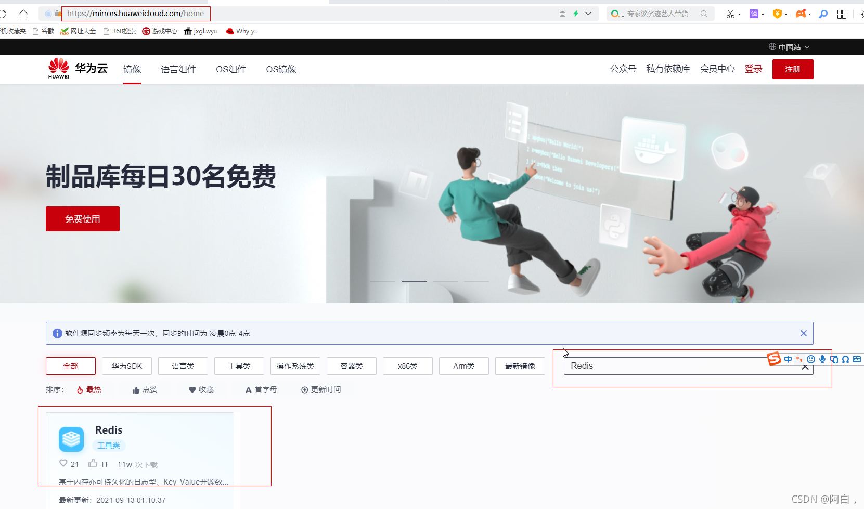Open the 公众号 link
864x509 pixels.
[x=623, y=69]
